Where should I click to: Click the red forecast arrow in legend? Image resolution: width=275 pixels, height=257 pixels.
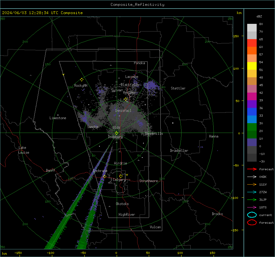click(x=252, y=169)
